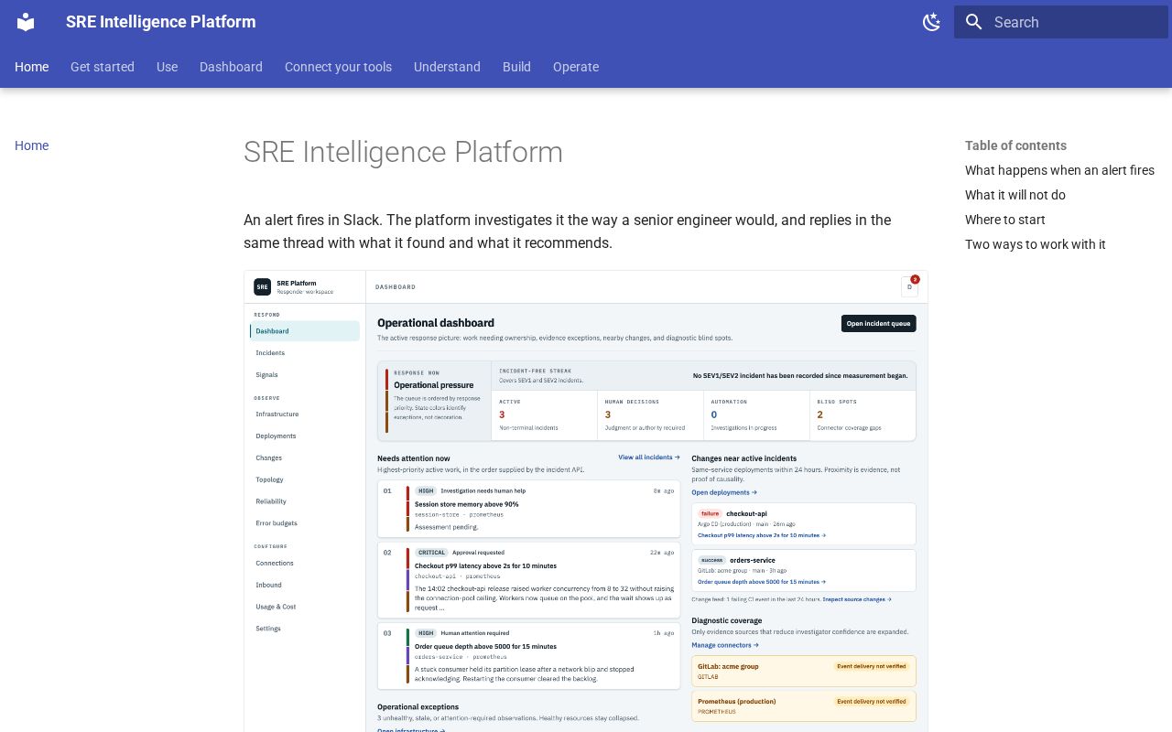Click the paragraph starting 'An alert fires in Slack'

pos(586,231)
